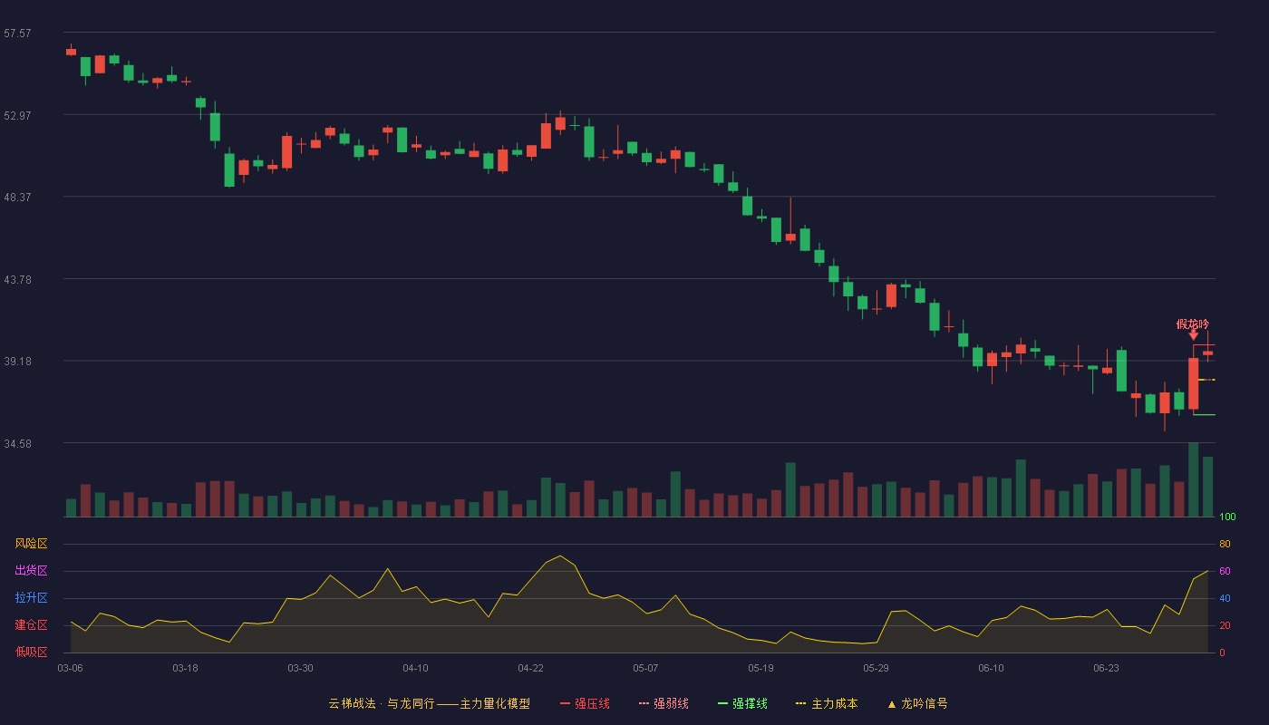
Task: Select the 风险区 zone label
Action: (x=31, y=544)
